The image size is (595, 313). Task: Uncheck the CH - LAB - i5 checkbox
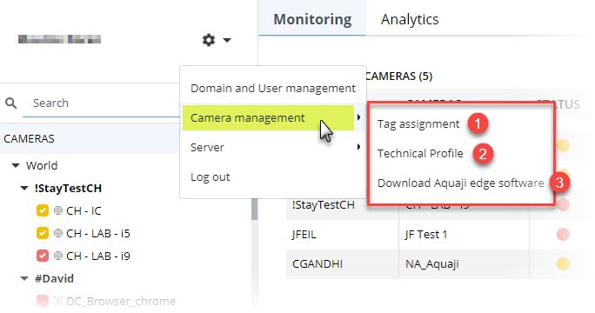[43, 233]
